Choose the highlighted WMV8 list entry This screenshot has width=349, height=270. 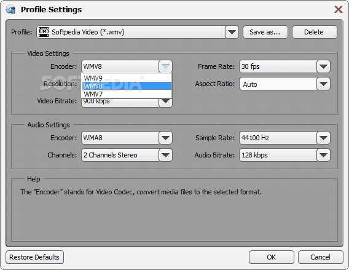[127, 86]
